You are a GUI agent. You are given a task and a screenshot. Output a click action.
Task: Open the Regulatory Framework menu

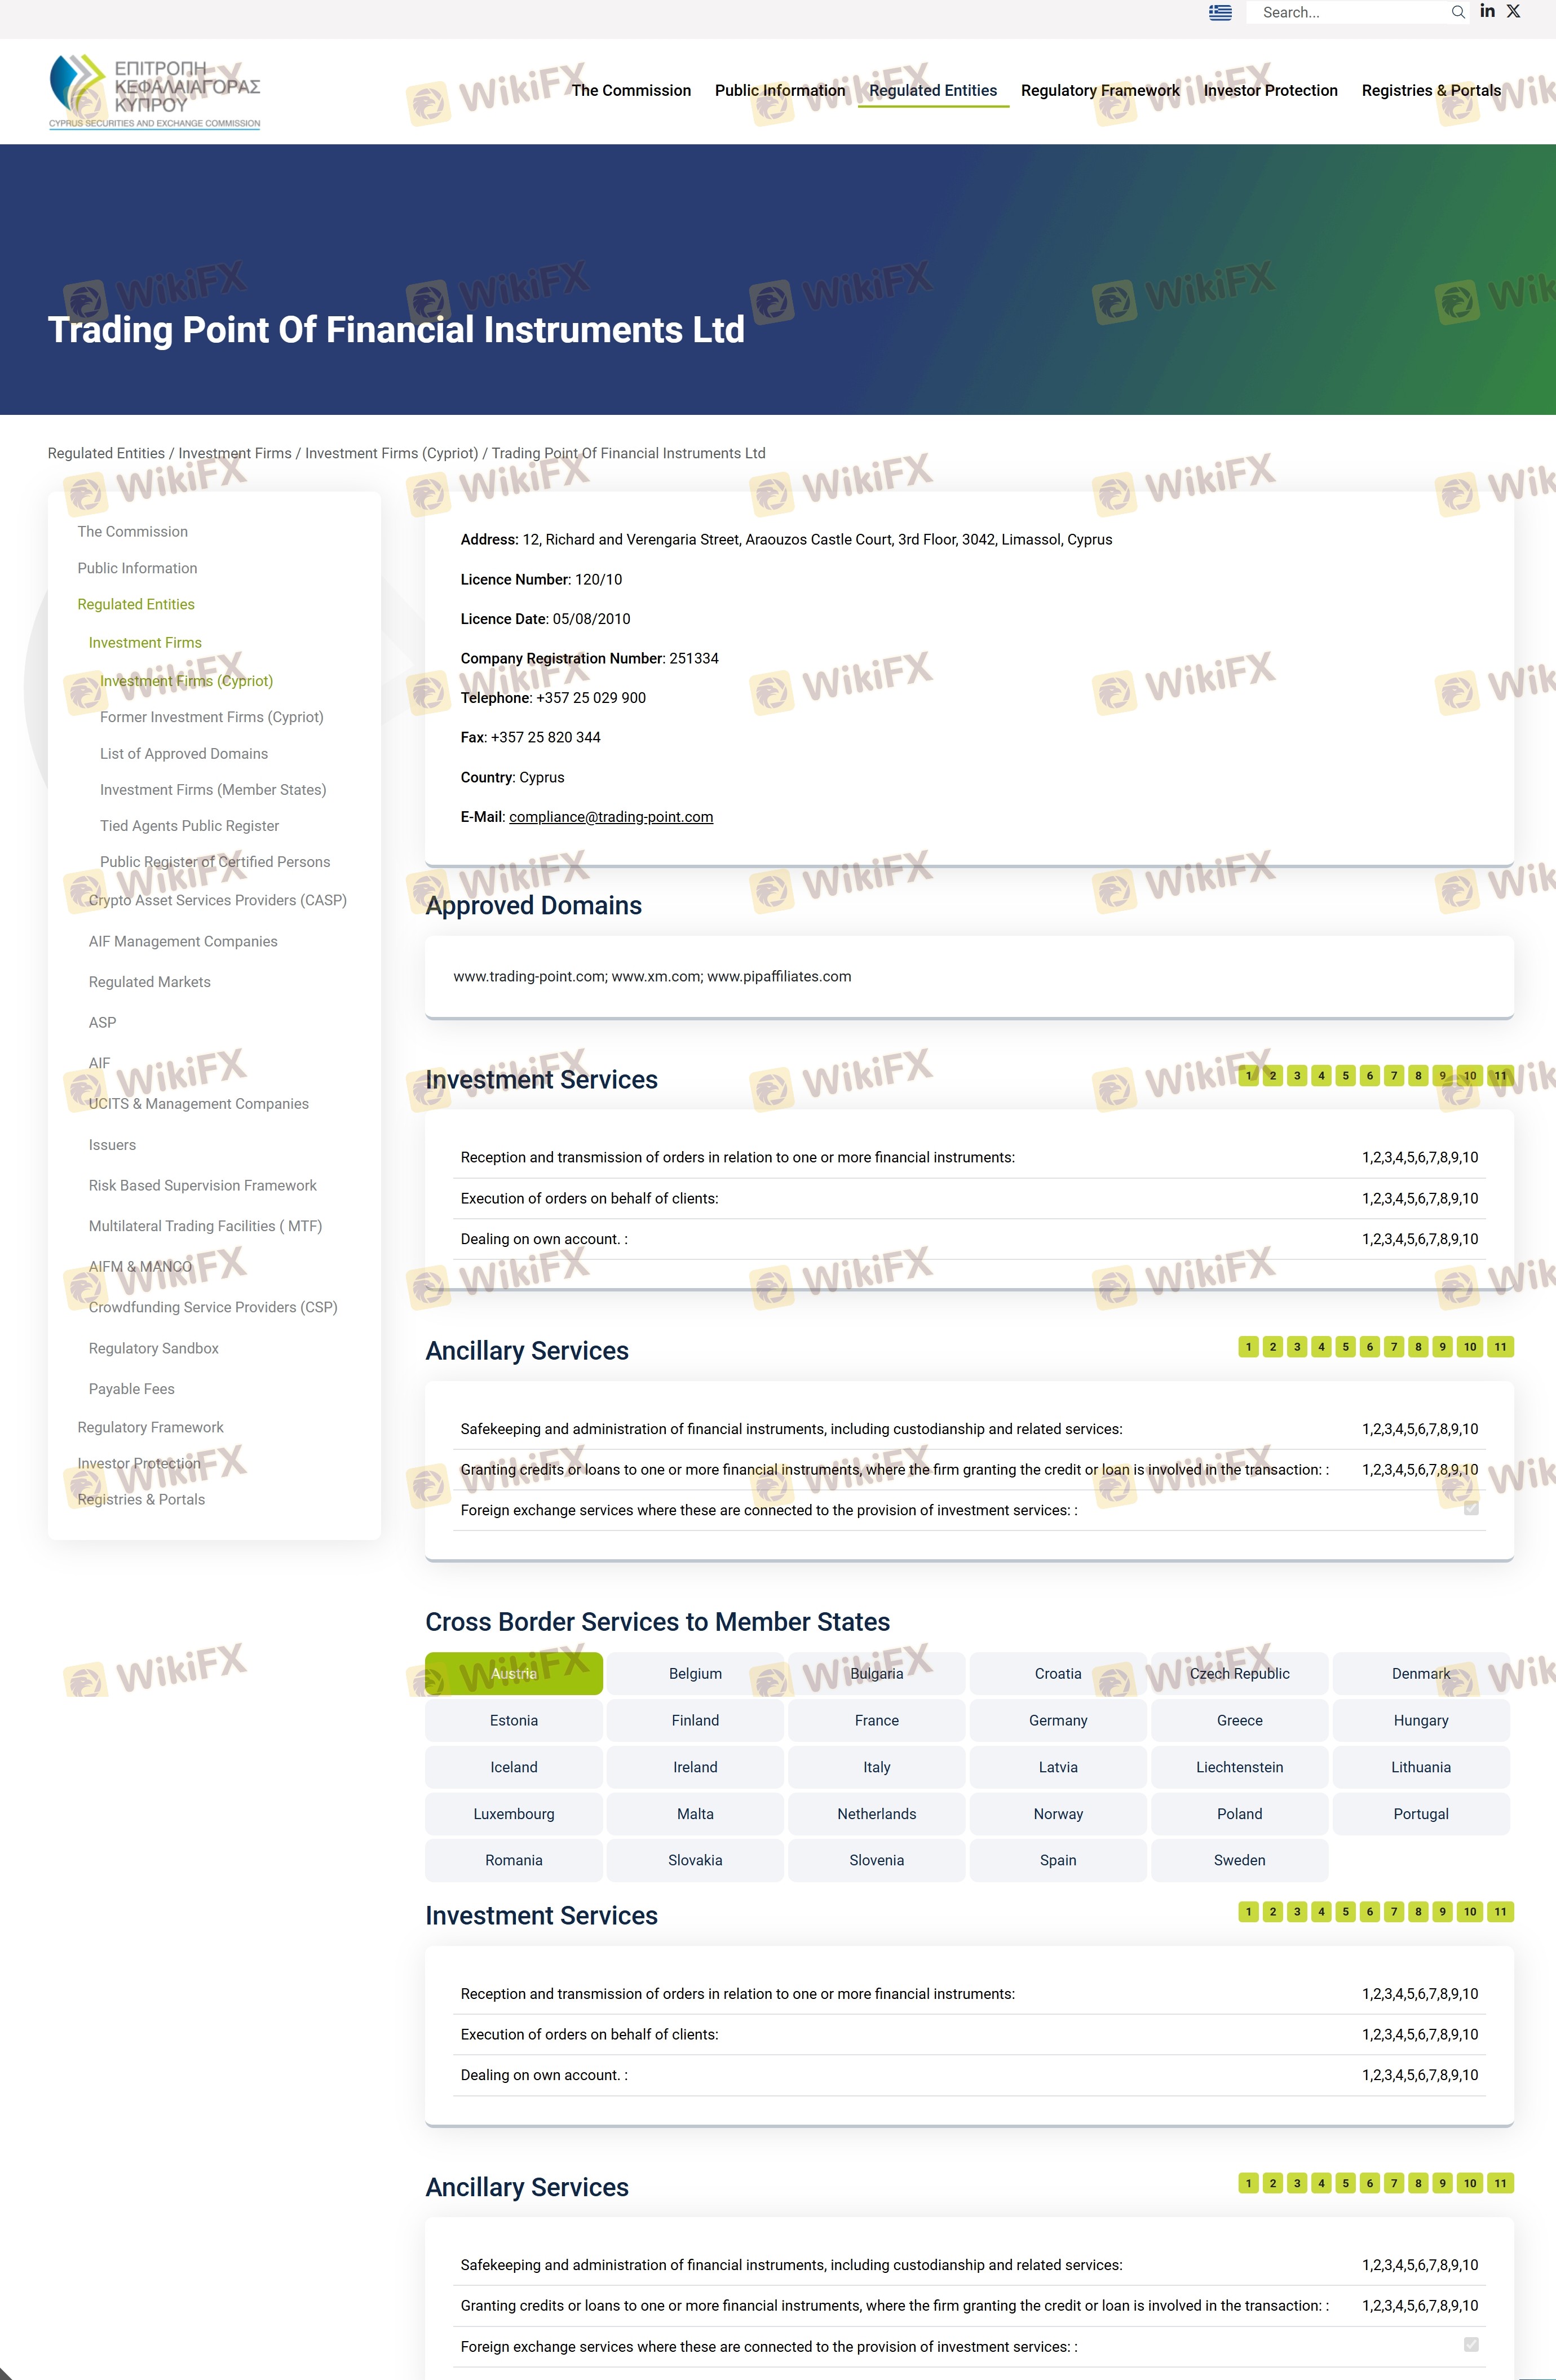1100,90
